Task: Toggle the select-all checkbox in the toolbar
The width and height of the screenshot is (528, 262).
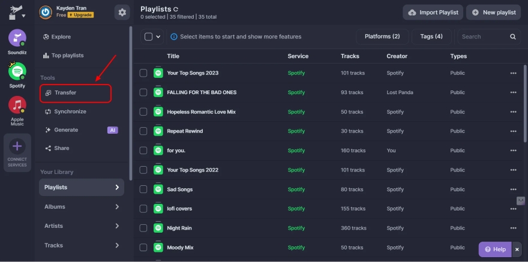Action: coord(149,37)
